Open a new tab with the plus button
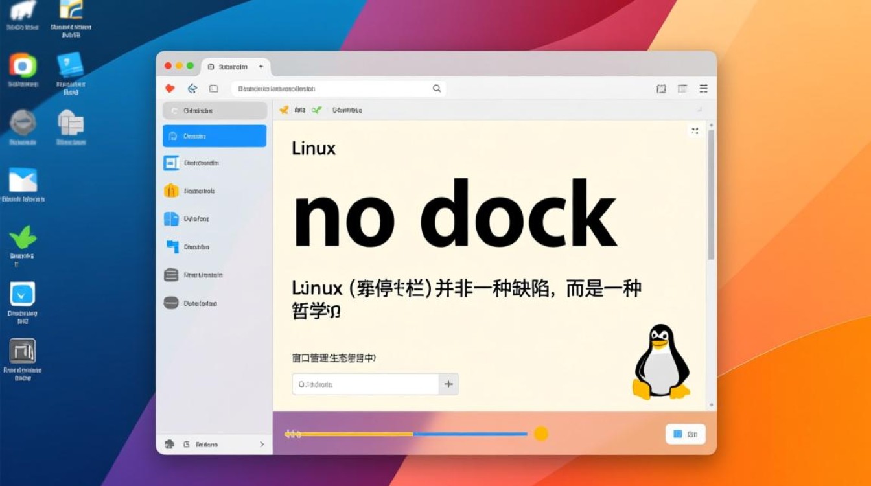The height and width of the screenshot is (486, 871). click(260, 66)
